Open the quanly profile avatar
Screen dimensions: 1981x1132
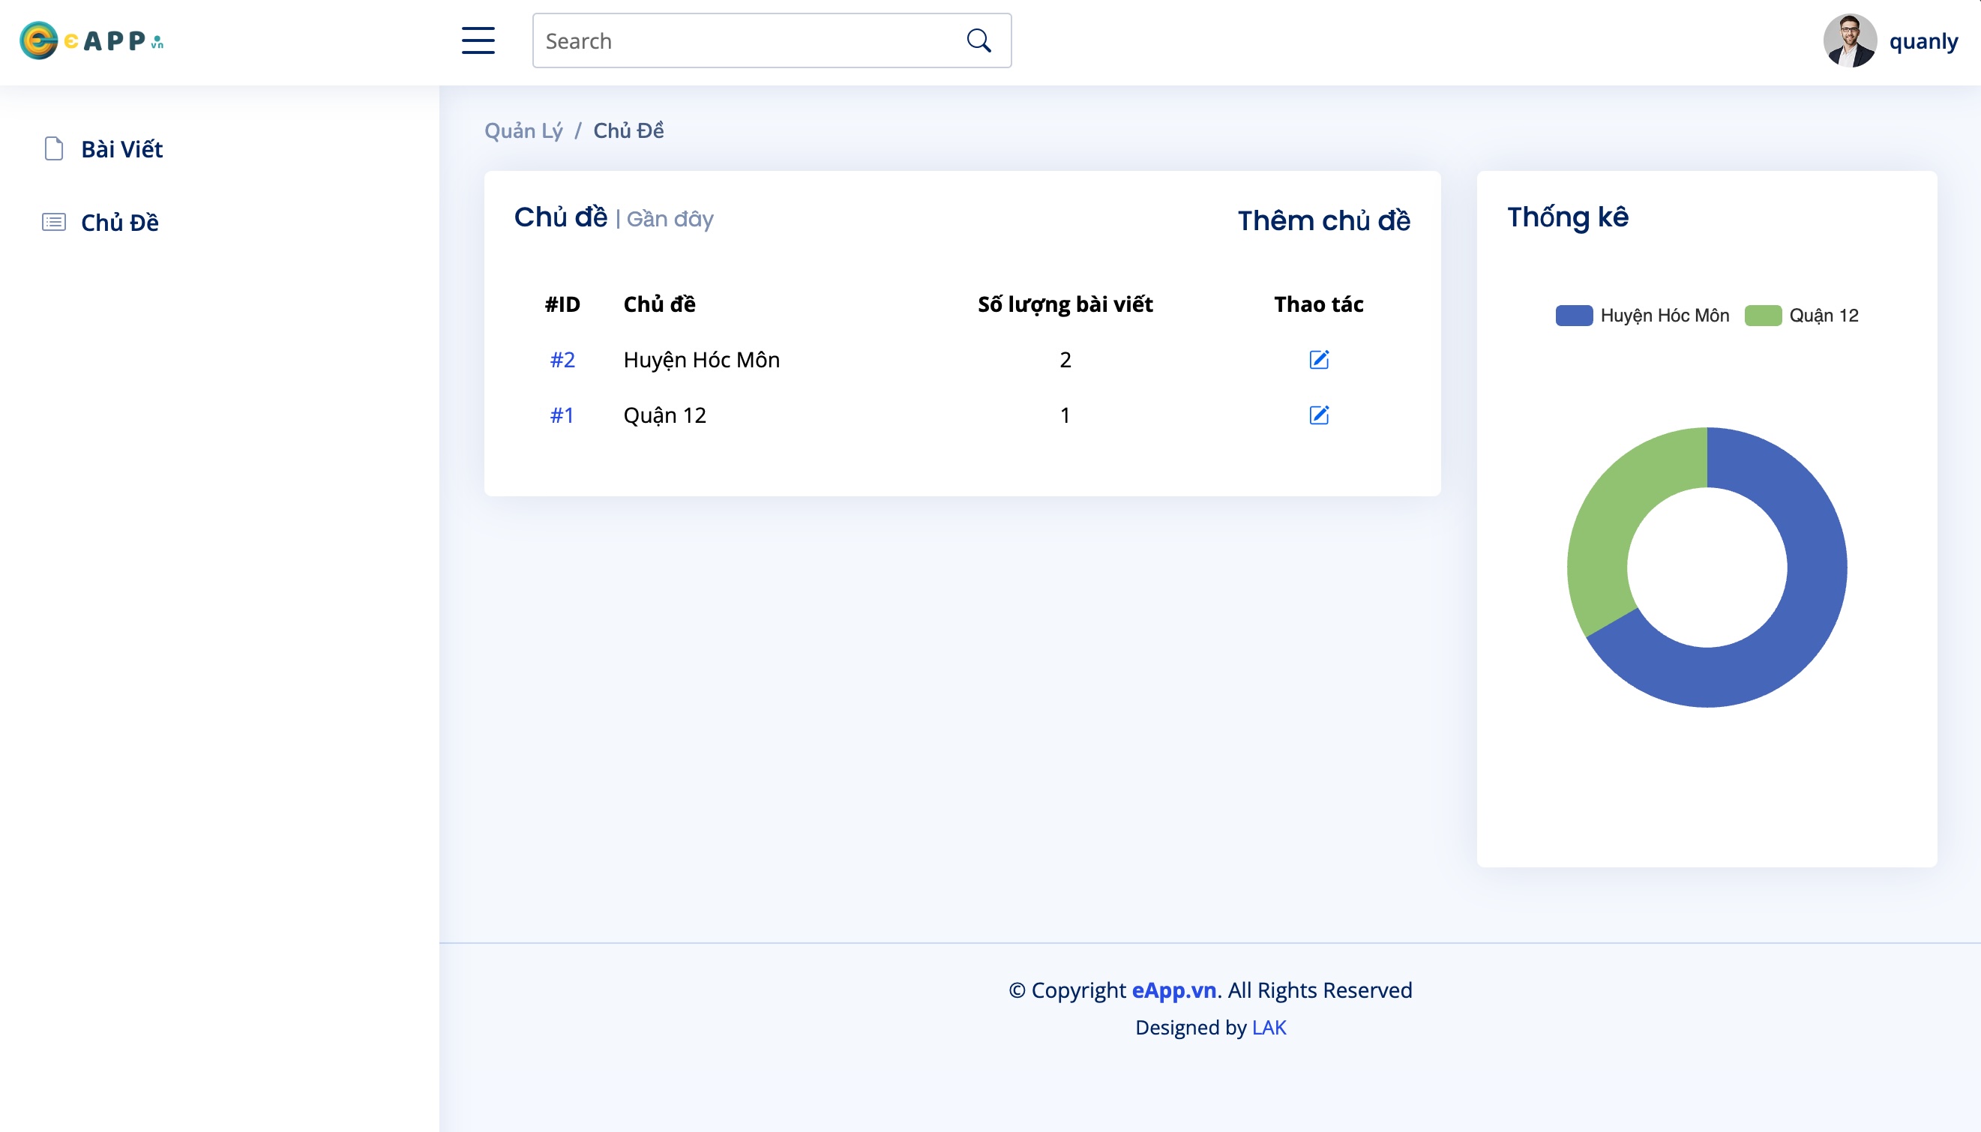pyautogui.click(x=1850, y=40)
